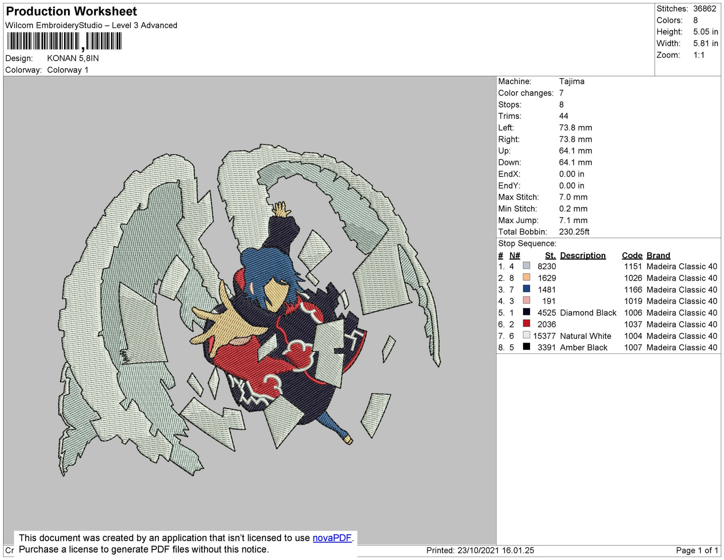Click the 'St.' column header
This screenshot has width=724, height=560.
[x=550, y=255]
